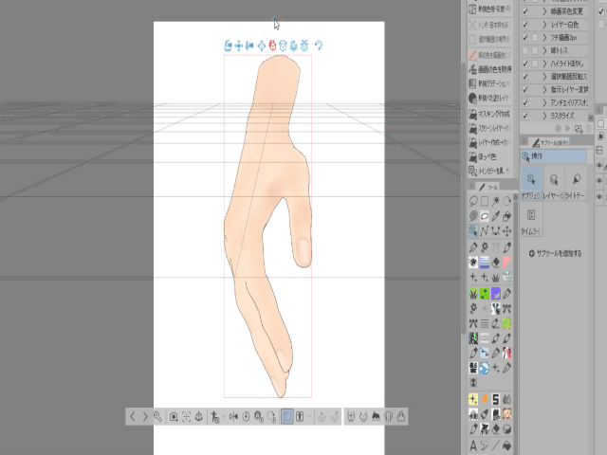The width and height of the screenshot is (607, 455).
Task: Toggle first checkbox for ハイライトぼかし action
Action: click(525, 64)
